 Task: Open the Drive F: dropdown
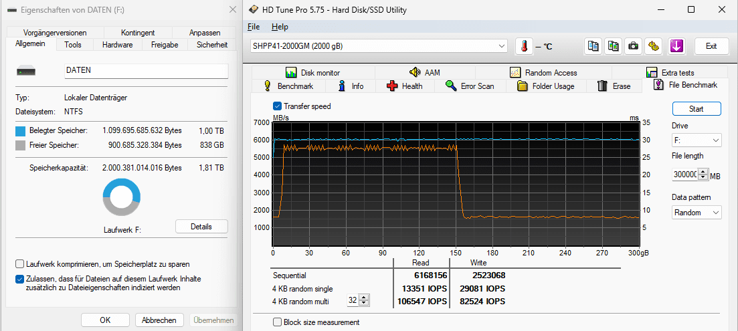[696, 140]
